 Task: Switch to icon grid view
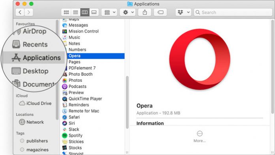[x=66, y=12]
